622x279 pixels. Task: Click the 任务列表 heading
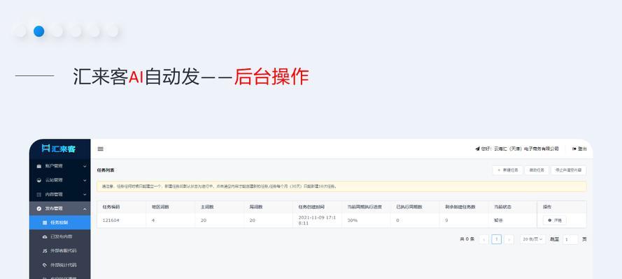(106, 170)
